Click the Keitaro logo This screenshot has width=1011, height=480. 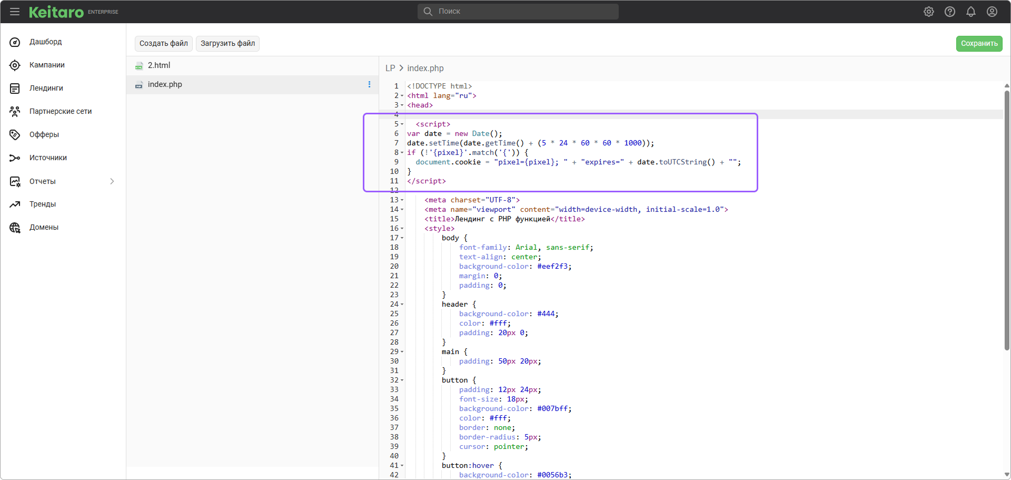56,12
